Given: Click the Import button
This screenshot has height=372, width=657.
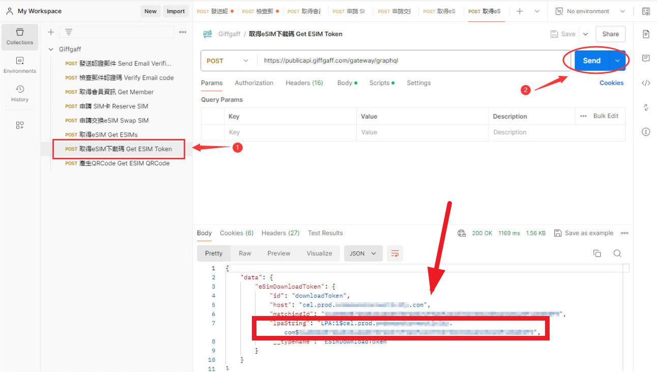Looking at the screenshot, I should click(x=176, y=11).
